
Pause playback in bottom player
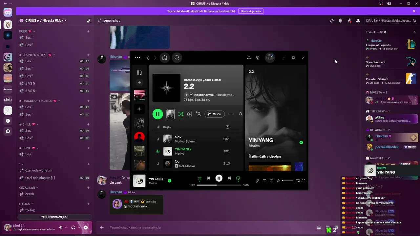click(219, 178)
